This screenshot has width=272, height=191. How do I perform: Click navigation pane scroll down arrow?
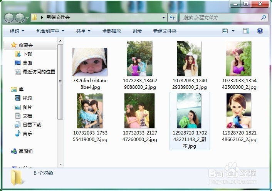tap(60, 164)
